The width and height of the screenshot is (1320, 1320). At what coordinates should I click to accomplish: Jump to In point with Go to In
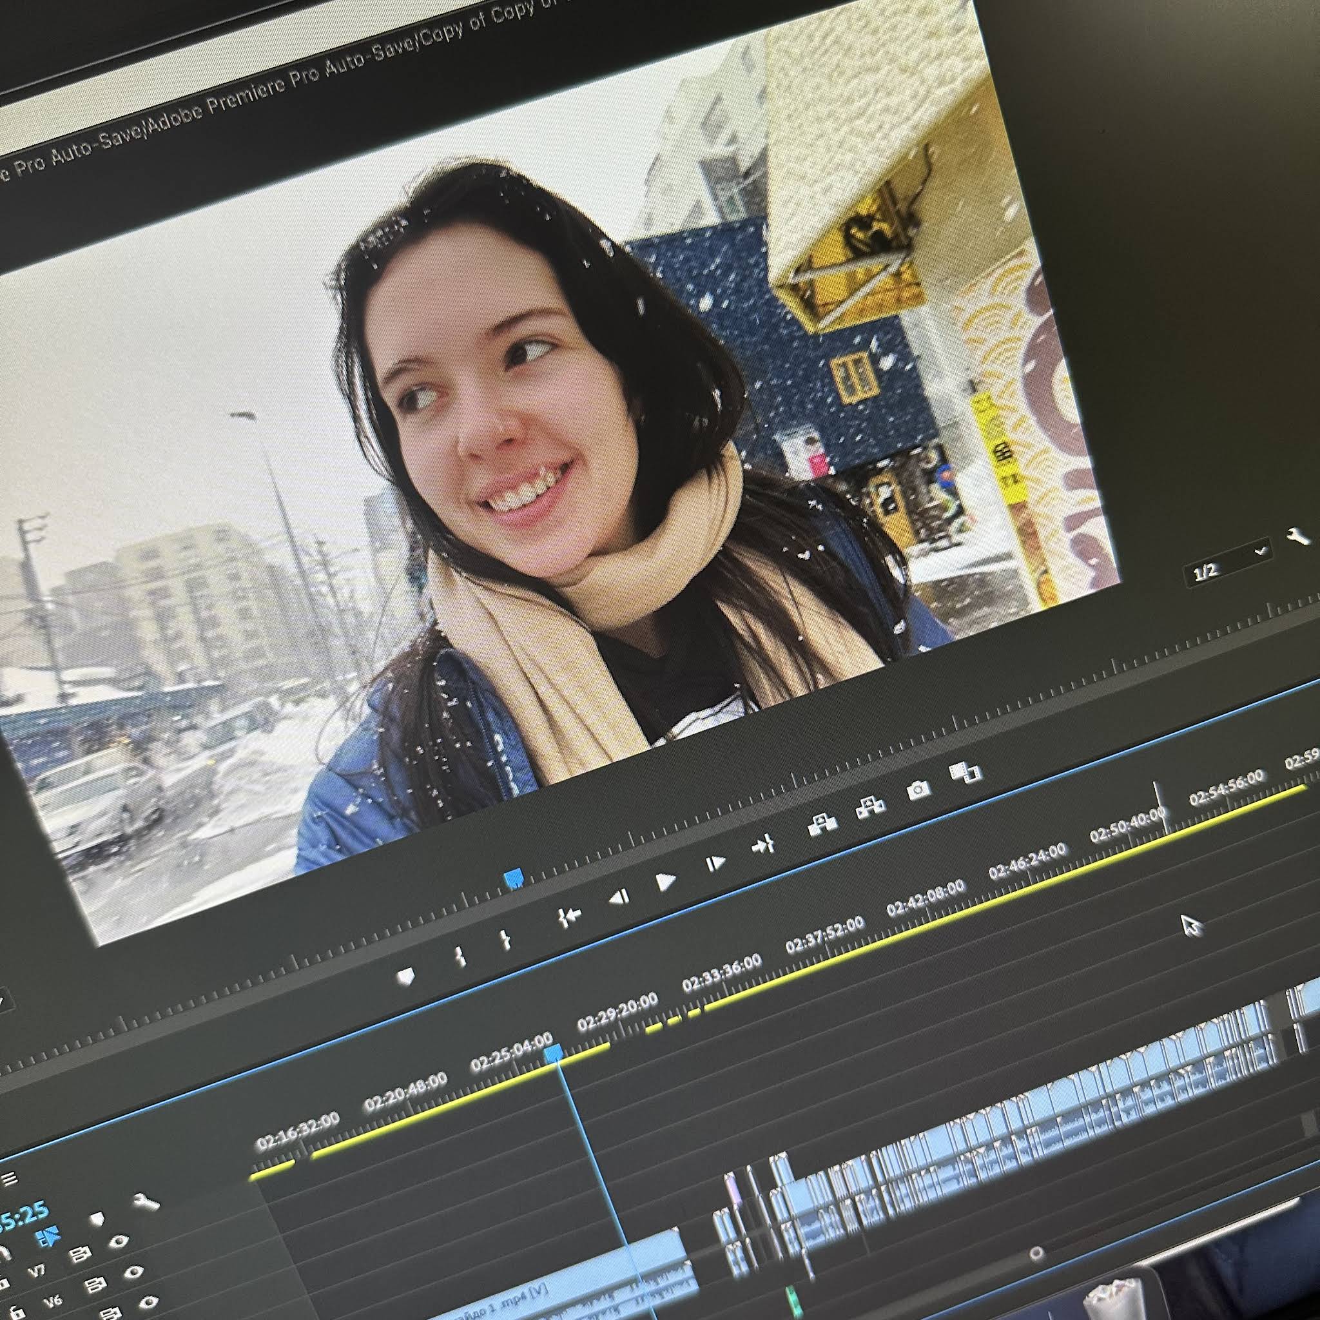coord(568,917)
